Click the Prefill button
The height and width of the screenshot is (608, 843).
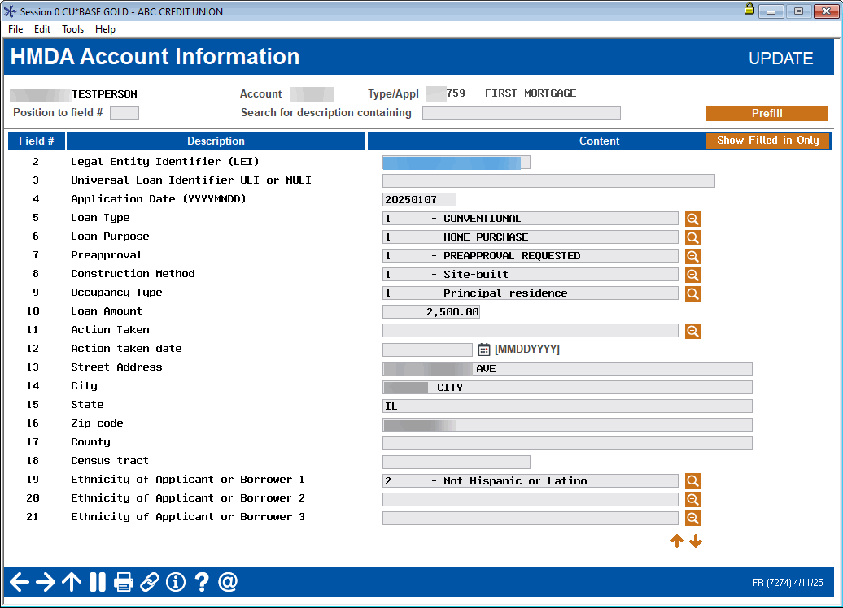tap(766, 113)
